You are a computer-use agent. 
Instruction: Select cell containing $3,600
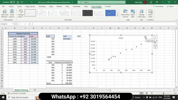pyautogui.click(x=34, y=39)
